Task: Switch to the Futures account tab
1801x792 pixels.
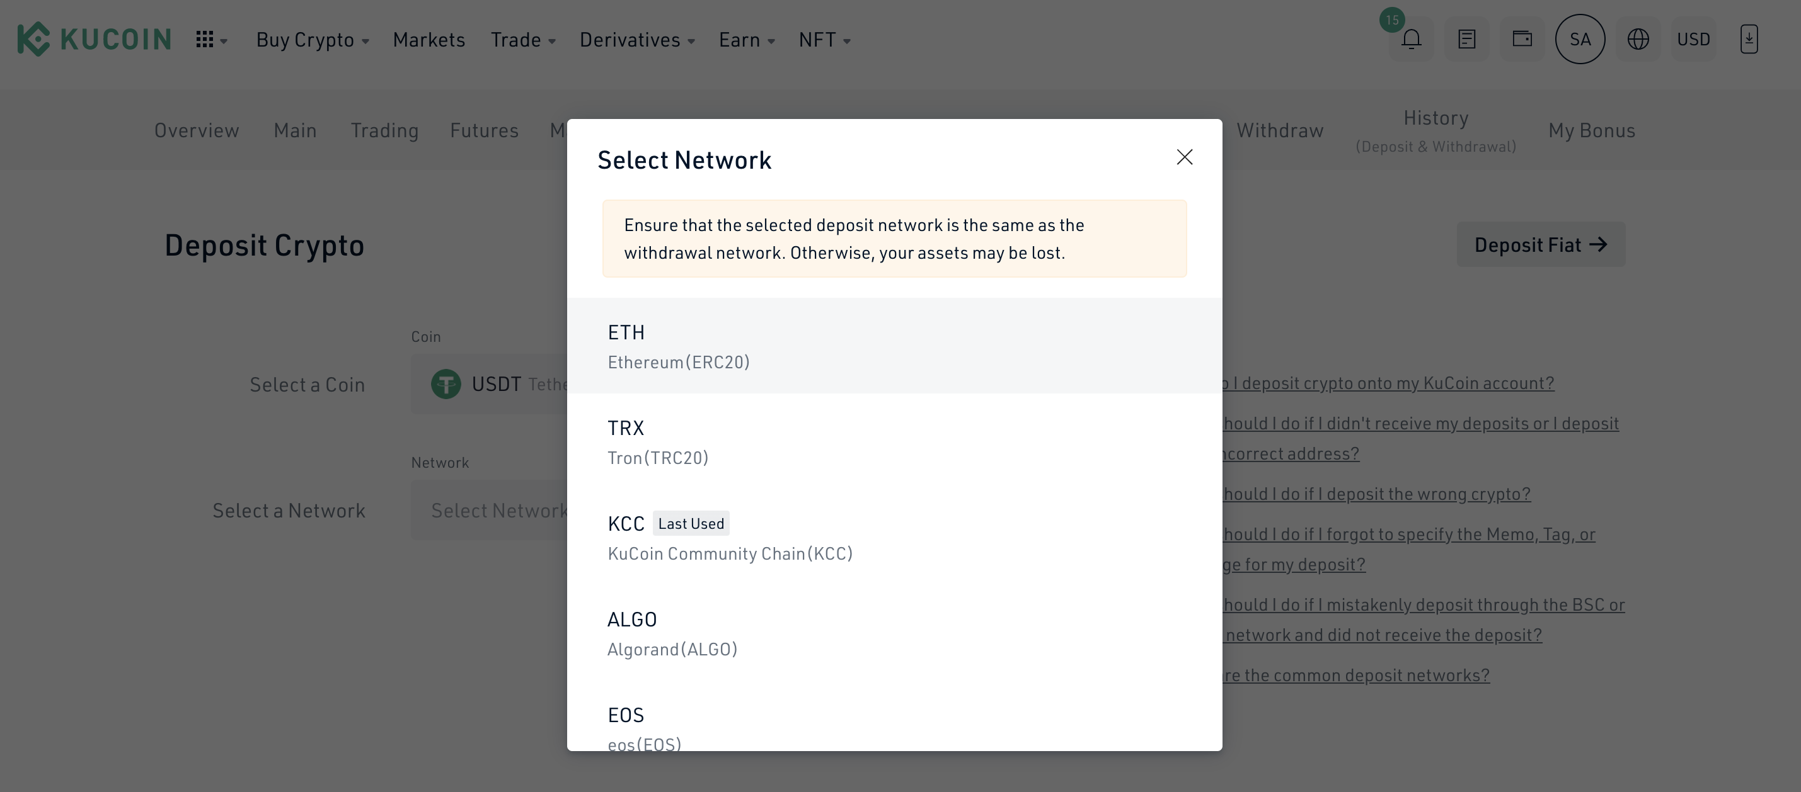Action: [x=484, y=130]
